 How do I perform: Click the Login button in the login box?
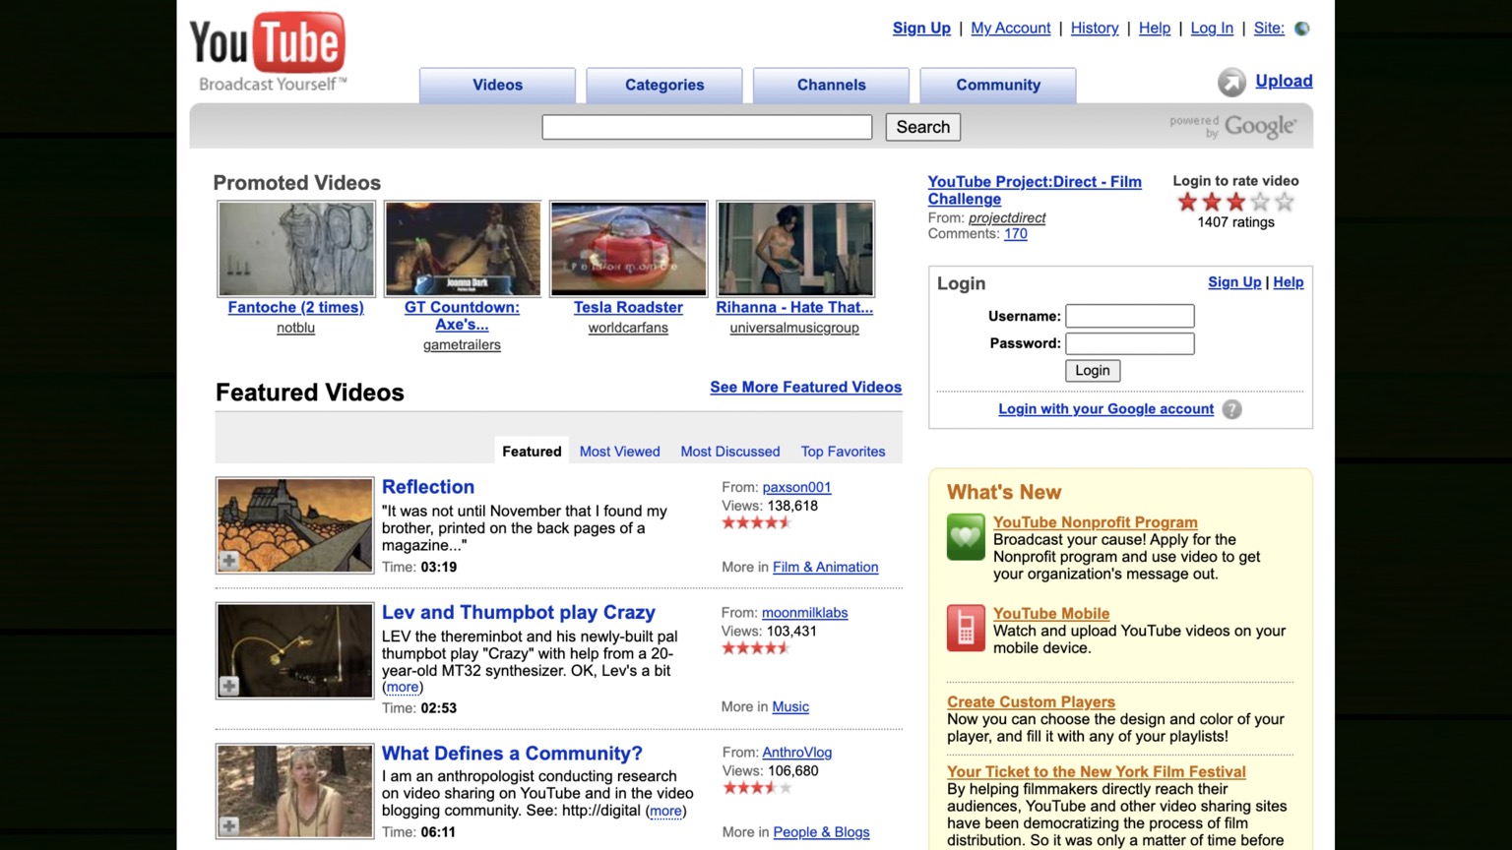(1093, 371)
